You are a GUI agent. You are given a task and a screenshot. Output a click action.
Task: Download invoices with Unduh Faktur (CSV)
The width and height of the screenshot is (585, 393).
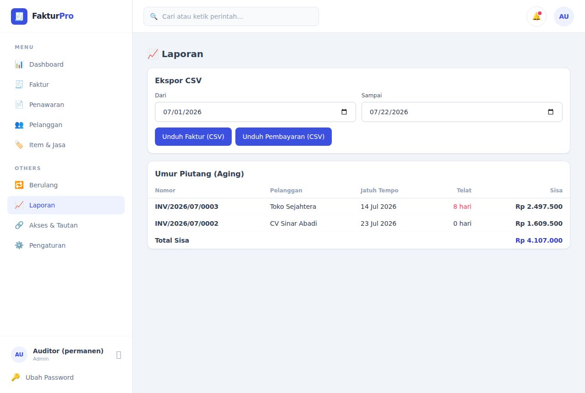[193, 137]
